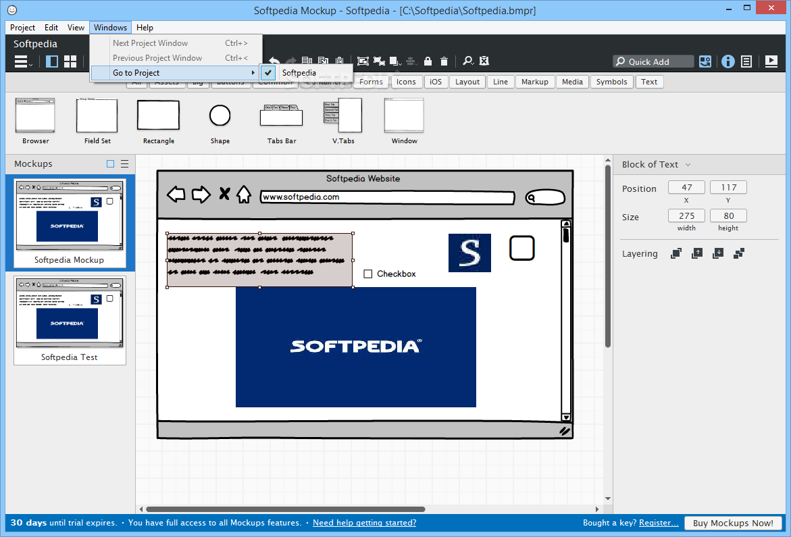Viewport: 791px width, 537px height.
Task: Click the mockup browser home icon
Action: coord(244,194)
